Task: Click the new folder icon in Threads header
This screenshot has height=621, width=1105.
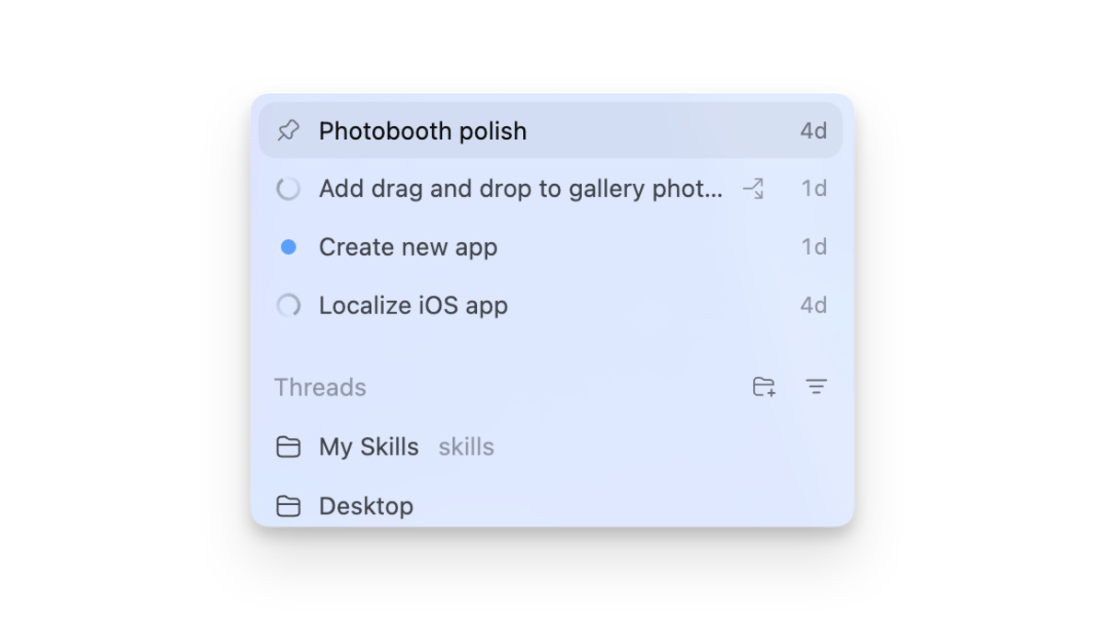Action: 763,387
